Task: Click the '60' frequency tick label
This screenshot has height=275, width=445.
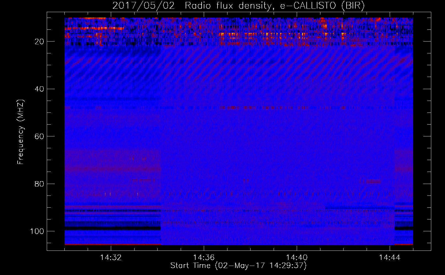Action: (40, 136)
